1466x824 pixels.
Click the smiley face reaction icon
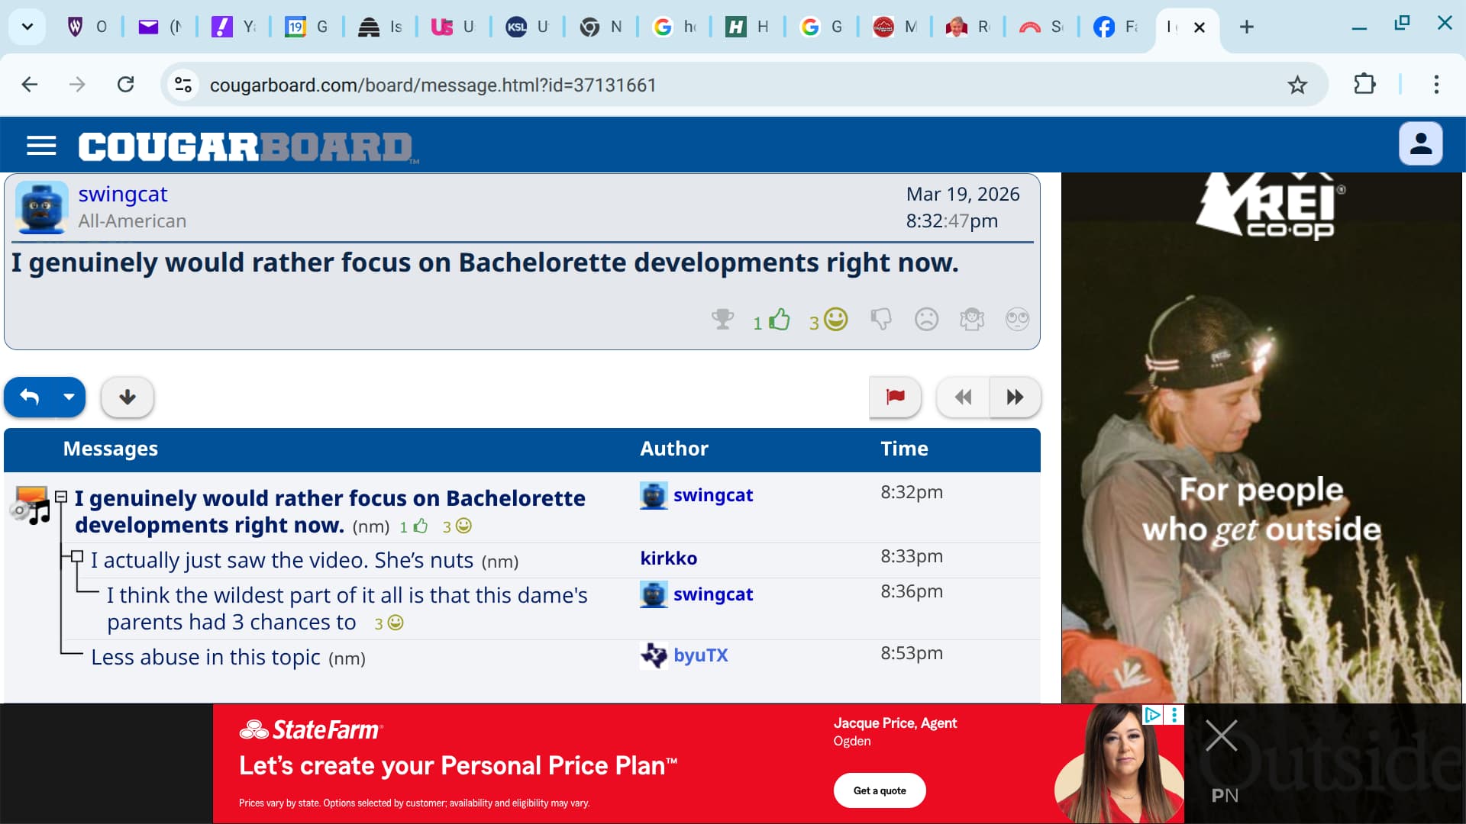836,319
